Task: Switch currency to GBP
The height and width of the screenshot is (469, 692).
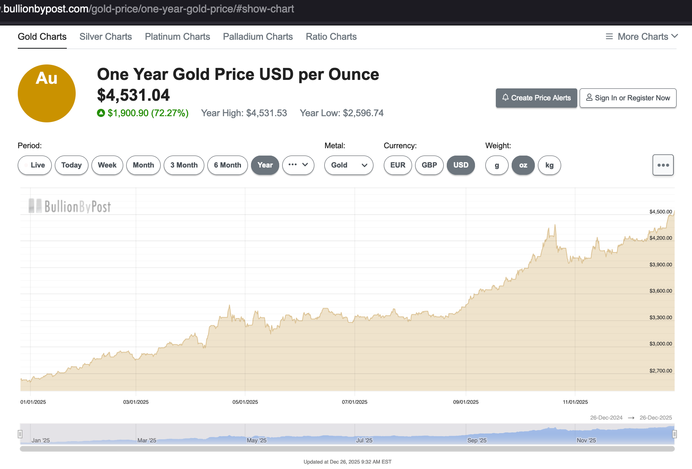Action: pos(429,165)
